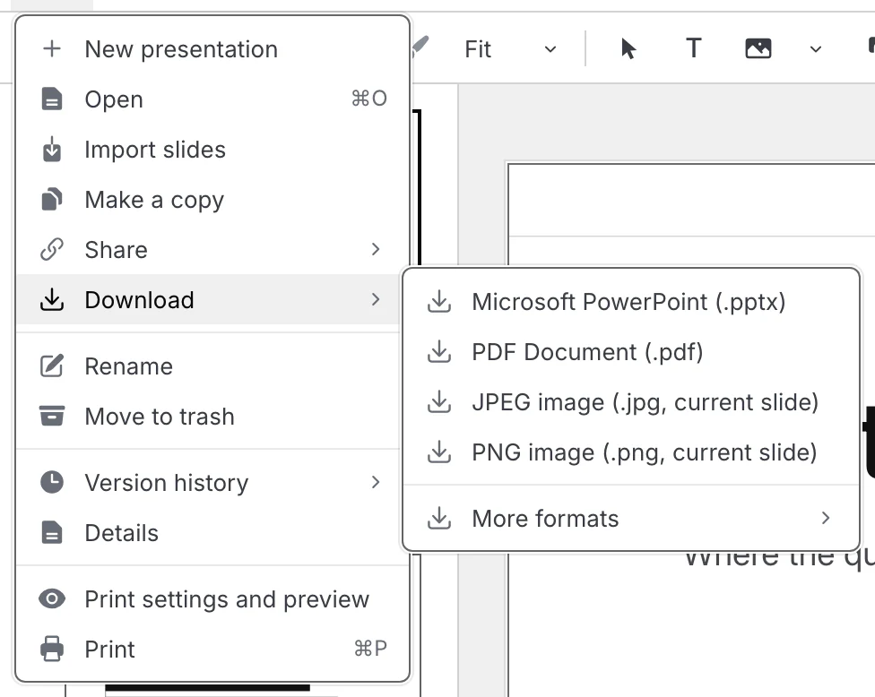
Task: Click the Make a copy duplicate icon
Action: [52, 200]
